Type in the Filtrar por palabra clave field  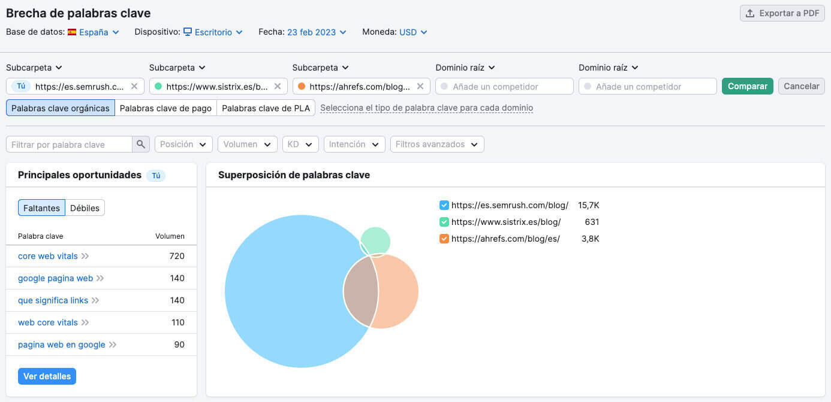[x=69, y=144]
